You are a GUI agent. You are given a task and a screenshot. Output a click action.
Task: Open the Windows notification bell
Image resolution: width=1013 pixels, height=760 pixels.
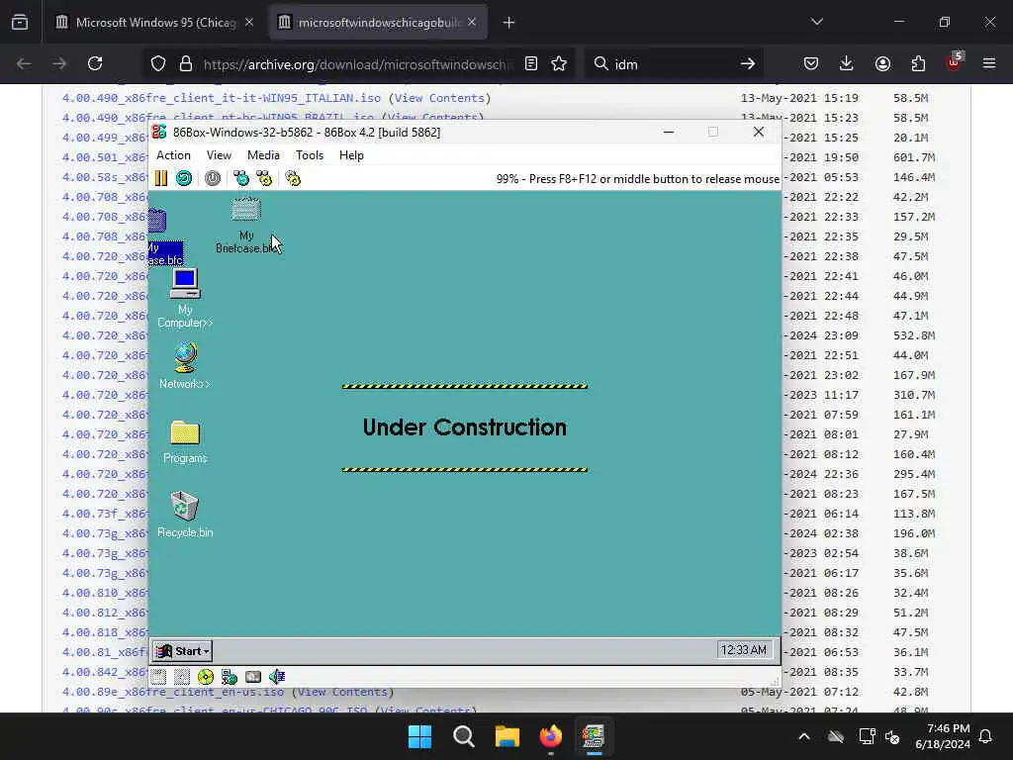(985, 736)
